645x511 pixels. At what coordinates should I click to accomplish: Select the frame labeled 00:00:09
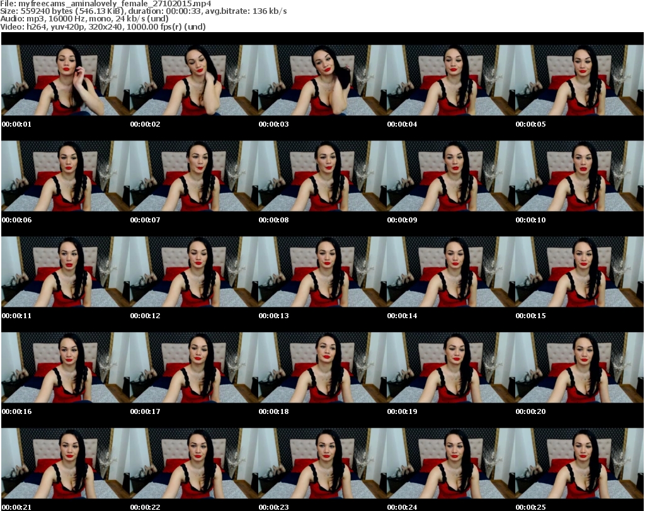[451, 176]
